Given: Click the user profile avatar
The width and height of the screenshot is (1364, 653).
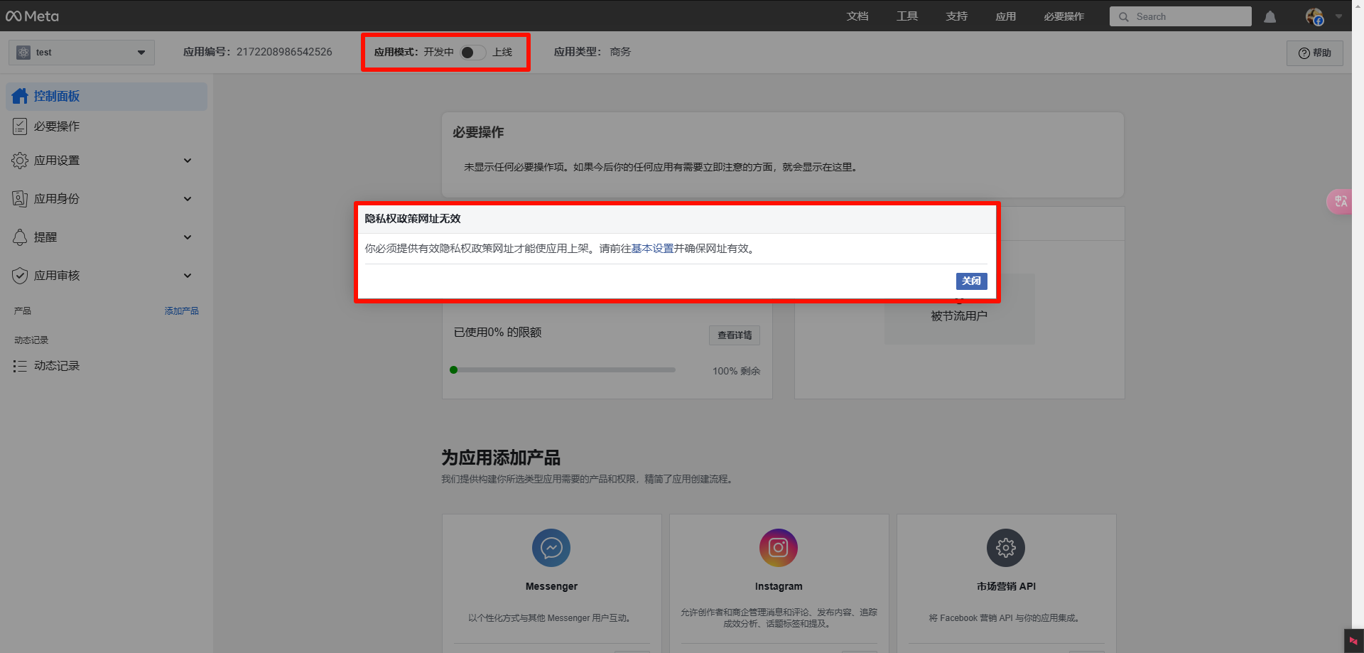Looking at the screenshot, I should pos(1314,16).
